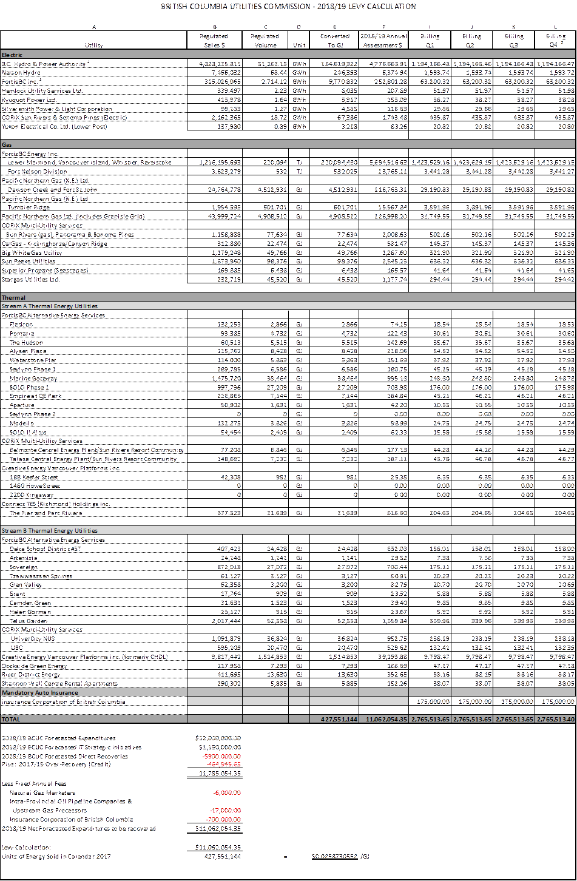Click the 2018/19 Annual Assessment $ header
The height and width of the screenshot is (881, 577).
click(383, 41)
